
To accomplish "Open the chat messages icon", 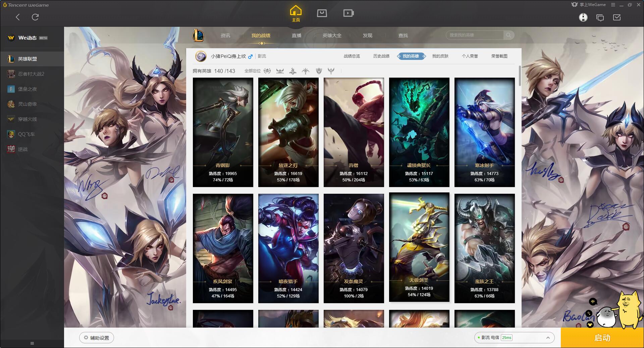I will [600, 17].
